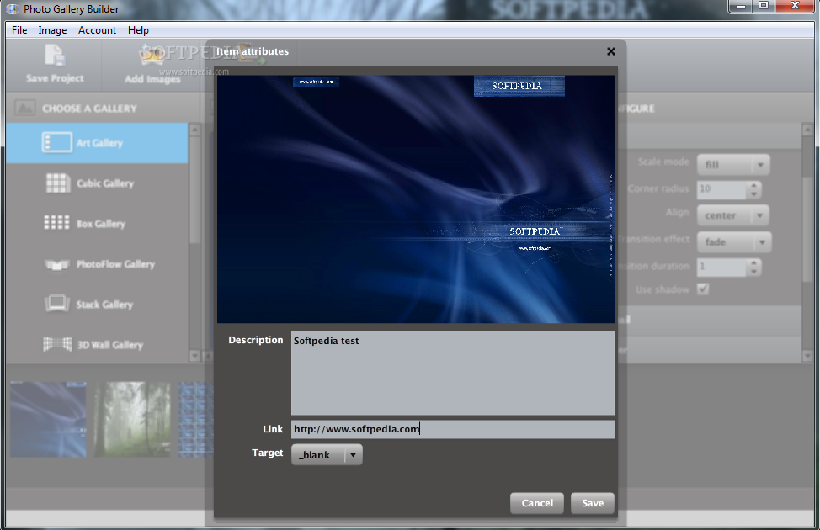Select the Art Gallery icon
This screenshot has height=530, width=820.
[x=56, y=143]
